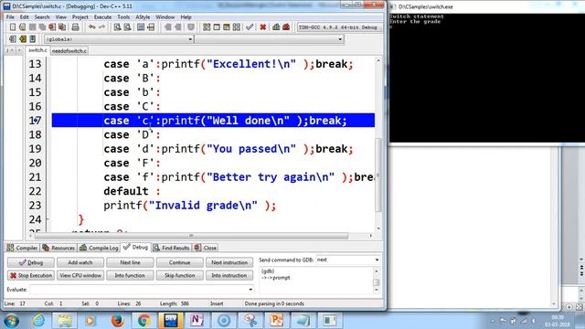
Task: Expand the function list dropdown beside globals
Action: click(x=340, y=39)
